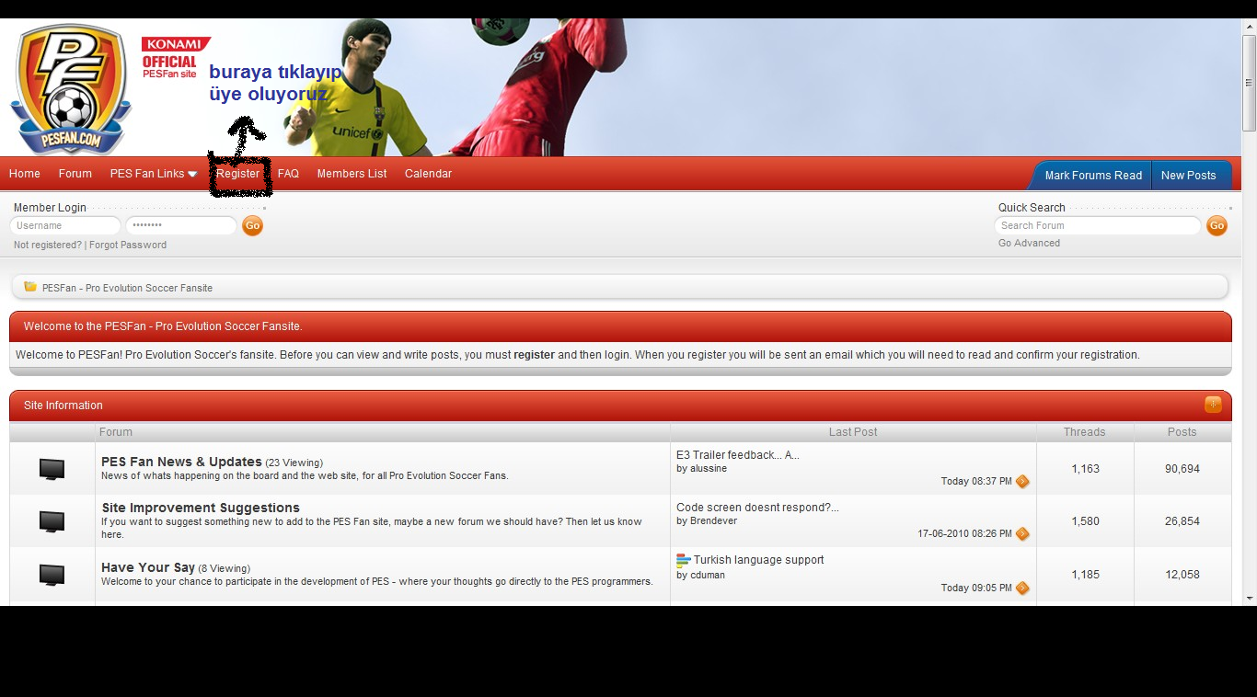Open the Members List page
Viewport: 1257px width, 697px height.
pyautogui.click(x=352, y=174)
